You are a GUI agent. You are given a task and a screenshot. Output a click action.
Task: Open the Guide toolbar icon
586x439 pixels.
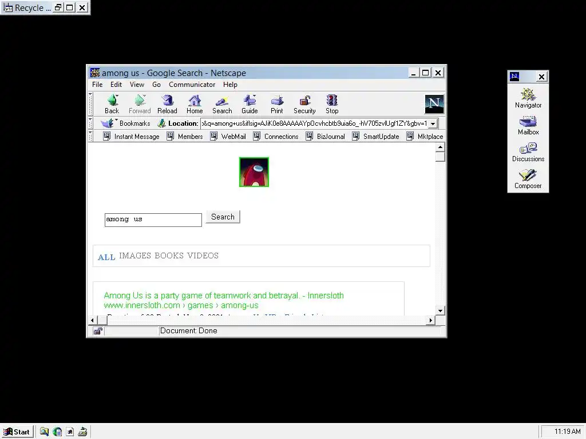coord(250,104)
